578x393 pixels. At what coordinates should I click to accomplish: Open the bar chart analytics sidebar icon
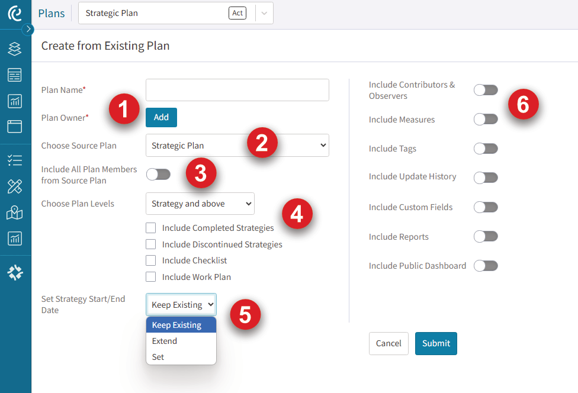15,101
